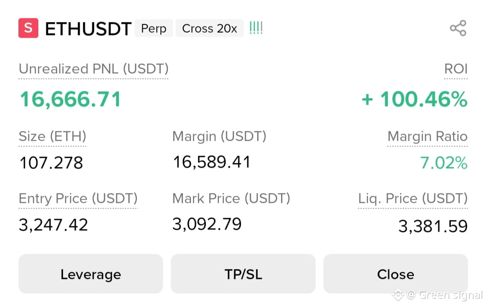Tap the ROI label for info
This screenshot has width=486, height=306.
point(456,69)
